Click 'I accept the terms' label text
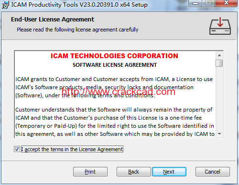Image resolution: width=239 pixels, height=185 pixels. pyautogui.click(x=72, y=149)
